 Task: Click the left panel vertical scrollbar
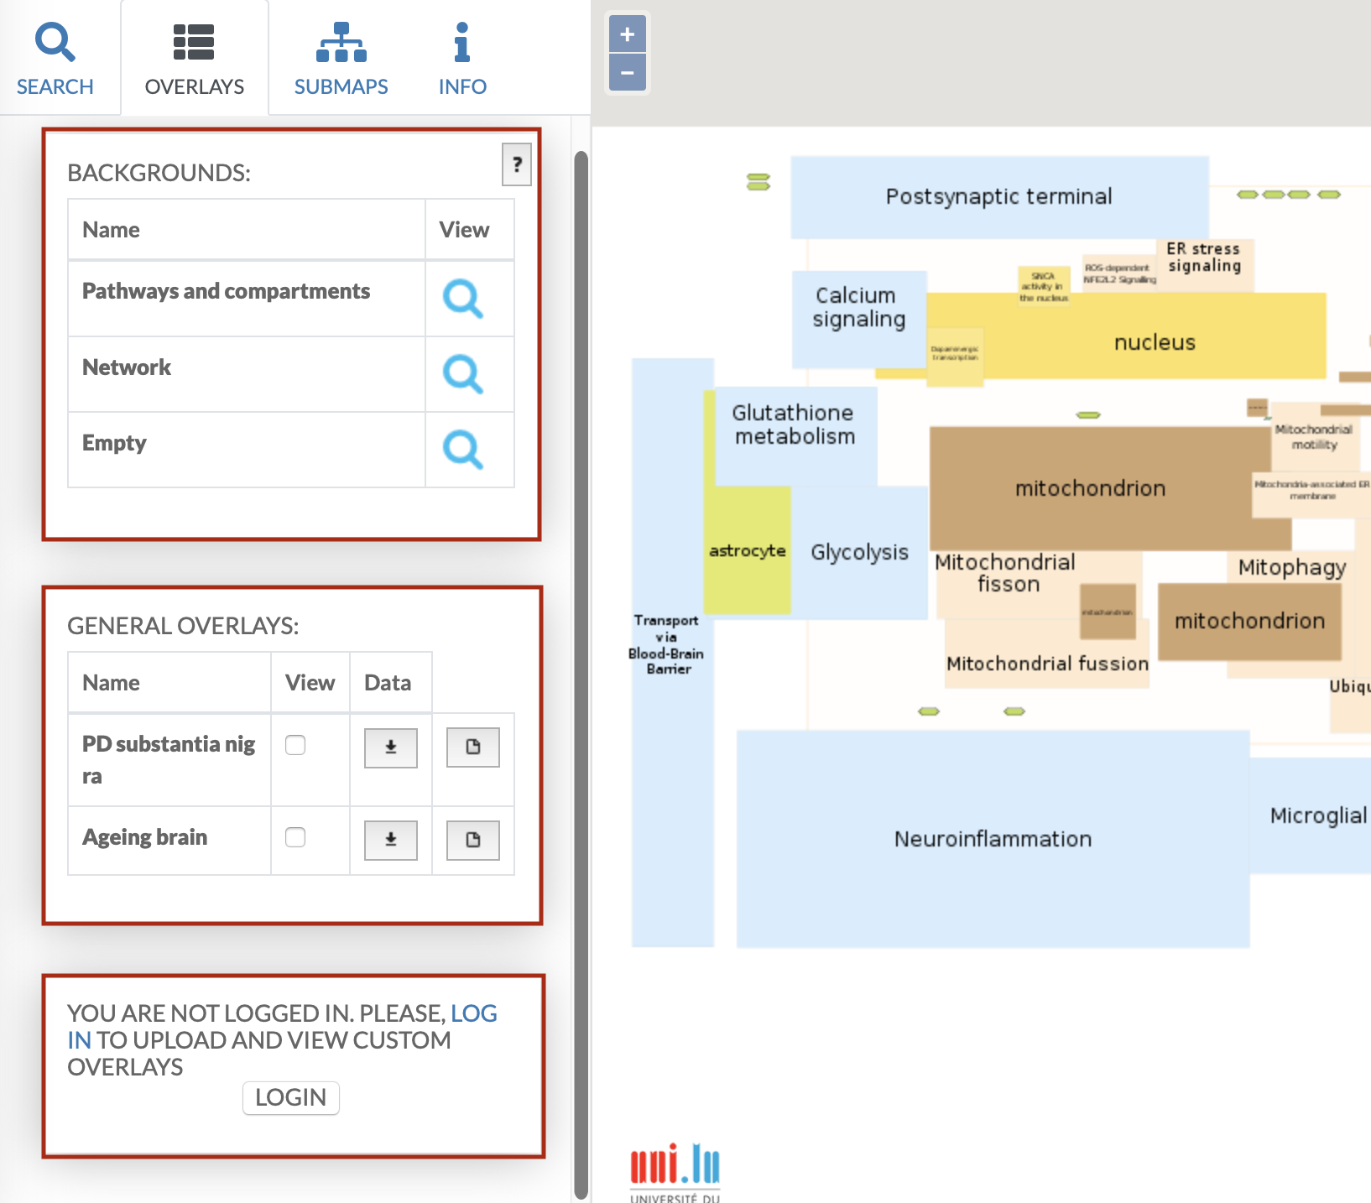click(x=581, y=671)
